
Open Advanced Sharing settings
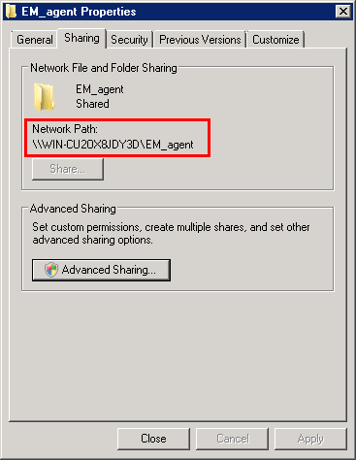pos(101,270)
